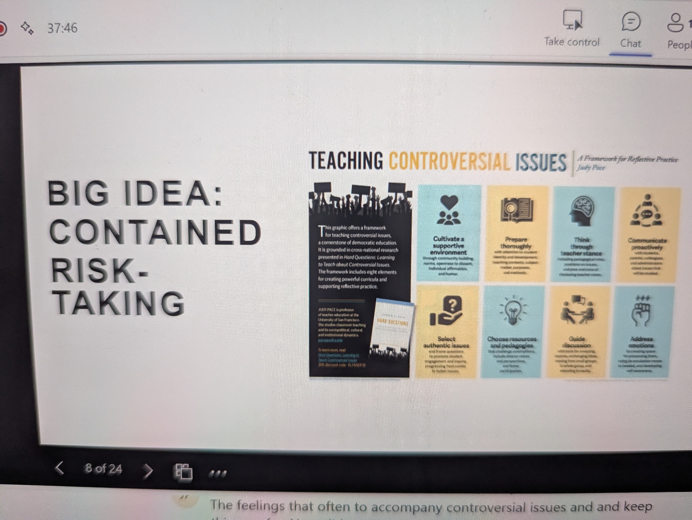Click the heart and people supportive environment icon
The image size is (692, 520).
point(449,210)
